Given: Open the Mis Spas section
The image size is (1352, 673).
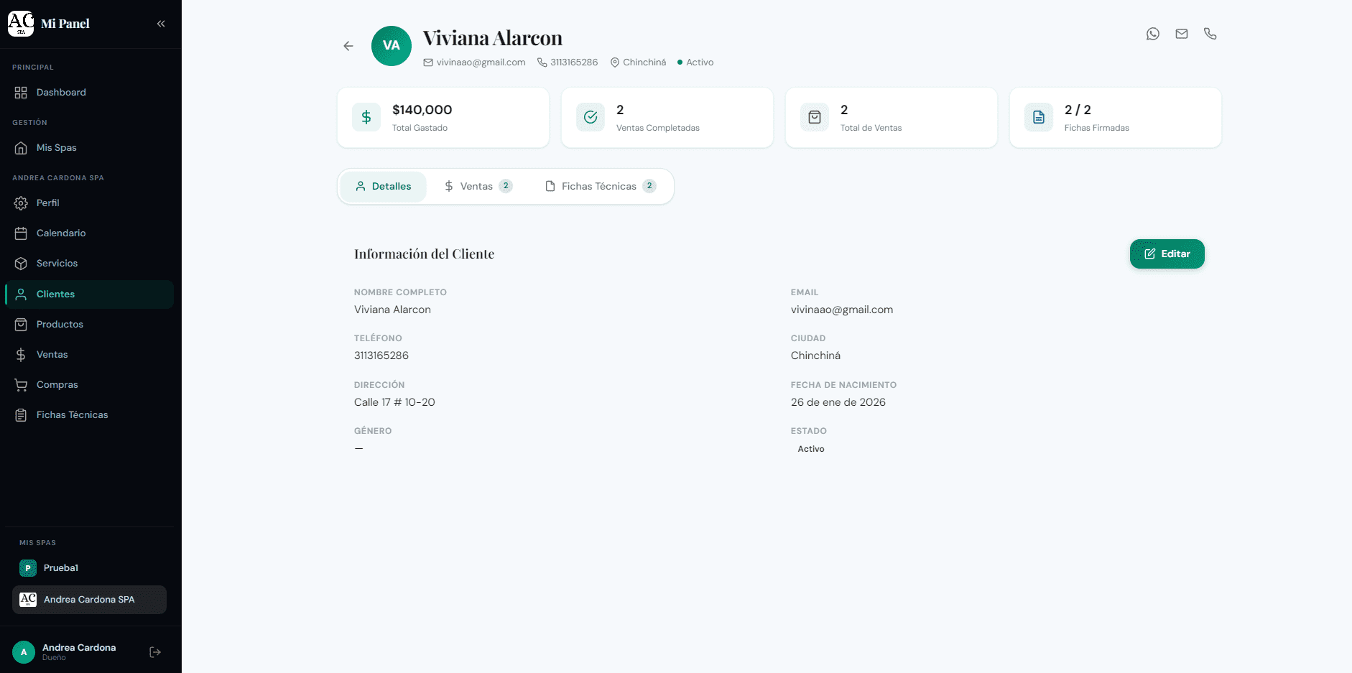Looking at the screenshot, I should point(56,147).
